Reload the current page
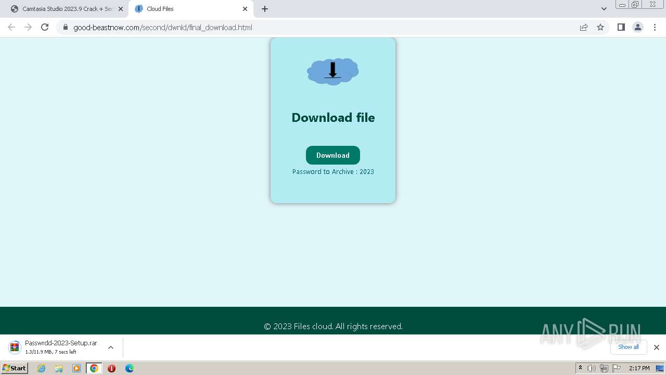 click(45, 27)
